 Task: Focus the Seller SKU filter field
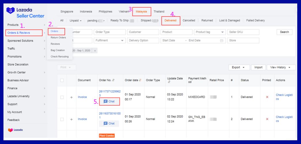243,32
